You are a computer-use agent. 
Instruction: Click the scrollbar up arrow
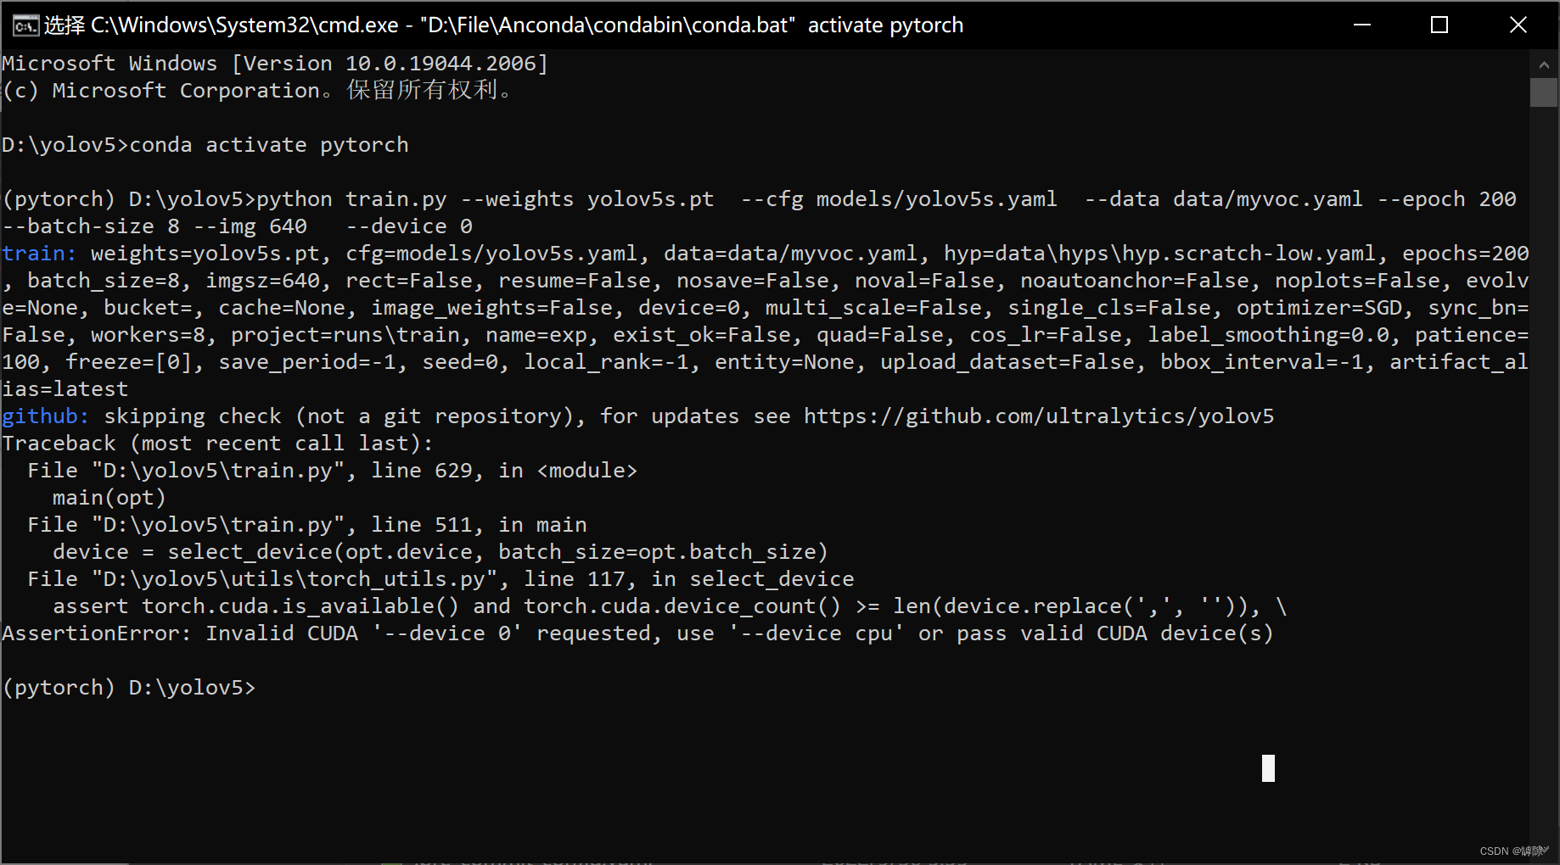[1544, 64]
